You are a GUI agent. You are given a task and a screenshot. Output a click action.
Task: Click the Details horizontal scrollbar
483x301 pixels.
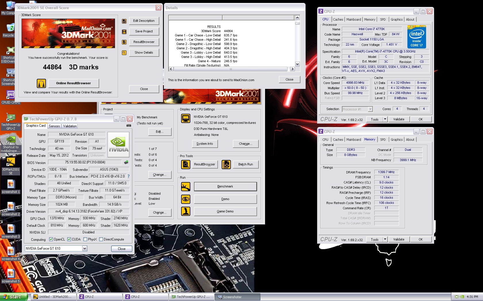(x=231, y=69)
